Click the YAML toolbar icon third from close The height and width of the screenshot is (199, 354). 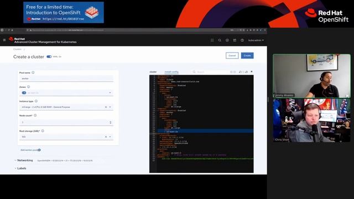[240, 72]
